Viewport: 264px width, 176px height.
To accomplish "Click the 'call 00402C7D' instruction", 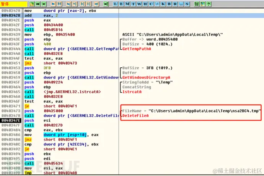I will click(44, 125).
